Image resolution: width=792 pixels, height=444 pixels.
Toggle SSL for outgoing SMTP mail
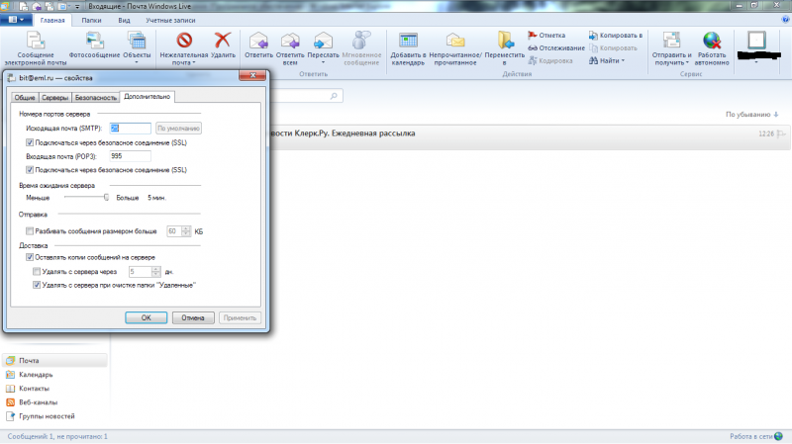[x=30, y=142]
